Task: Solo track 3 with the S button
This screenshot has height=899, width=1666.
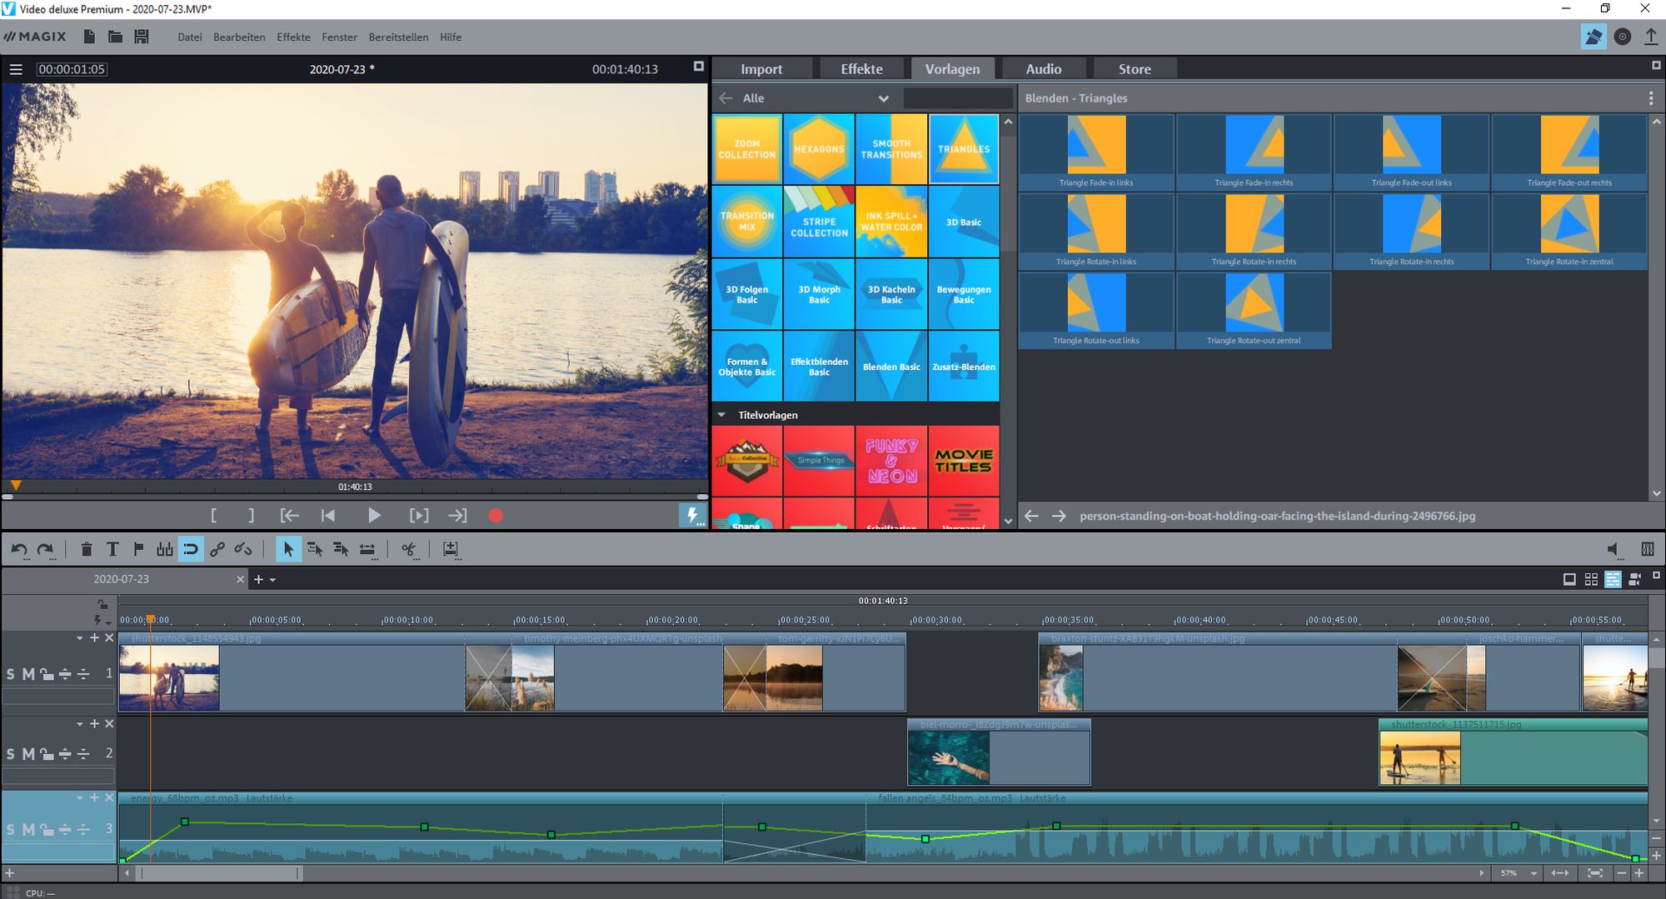Action: pos(10,830)
